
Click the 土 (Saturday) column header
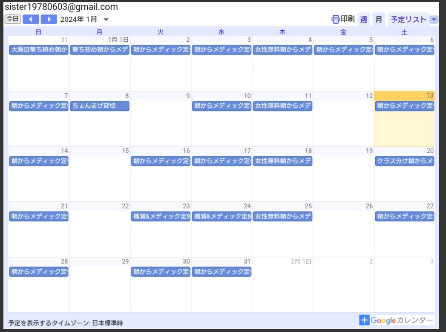click(404, 32)
